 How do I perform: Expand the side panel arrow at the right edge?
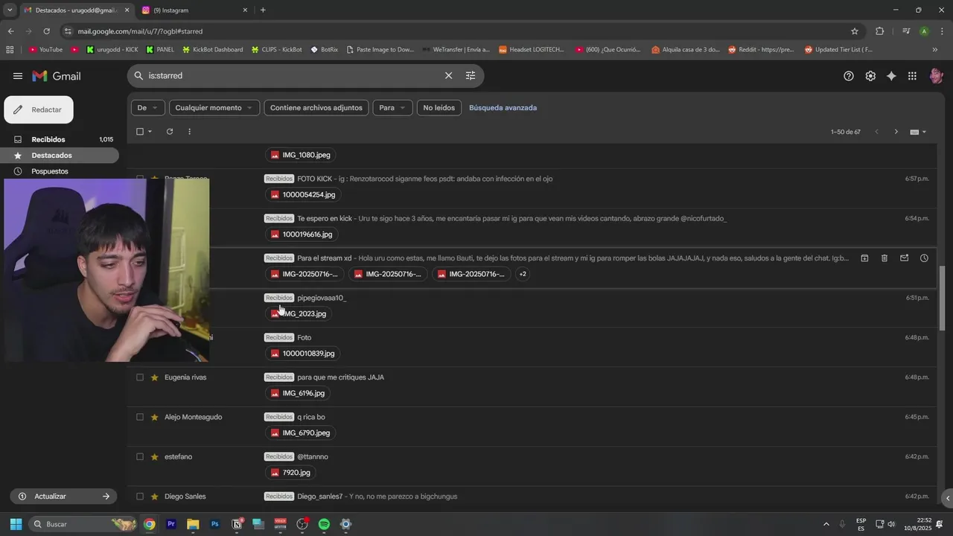[947, 498]
